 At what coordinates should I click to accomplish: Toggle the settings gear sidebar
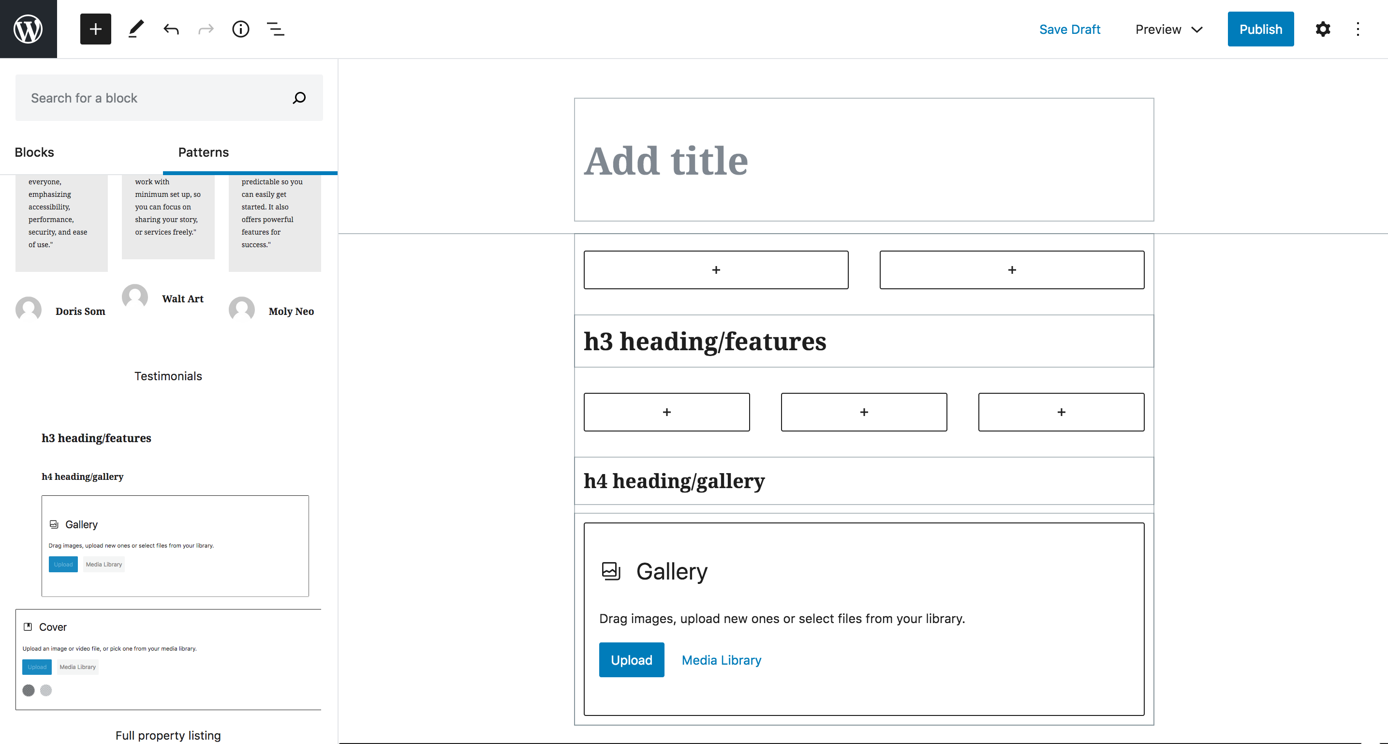coord(1323,29)
